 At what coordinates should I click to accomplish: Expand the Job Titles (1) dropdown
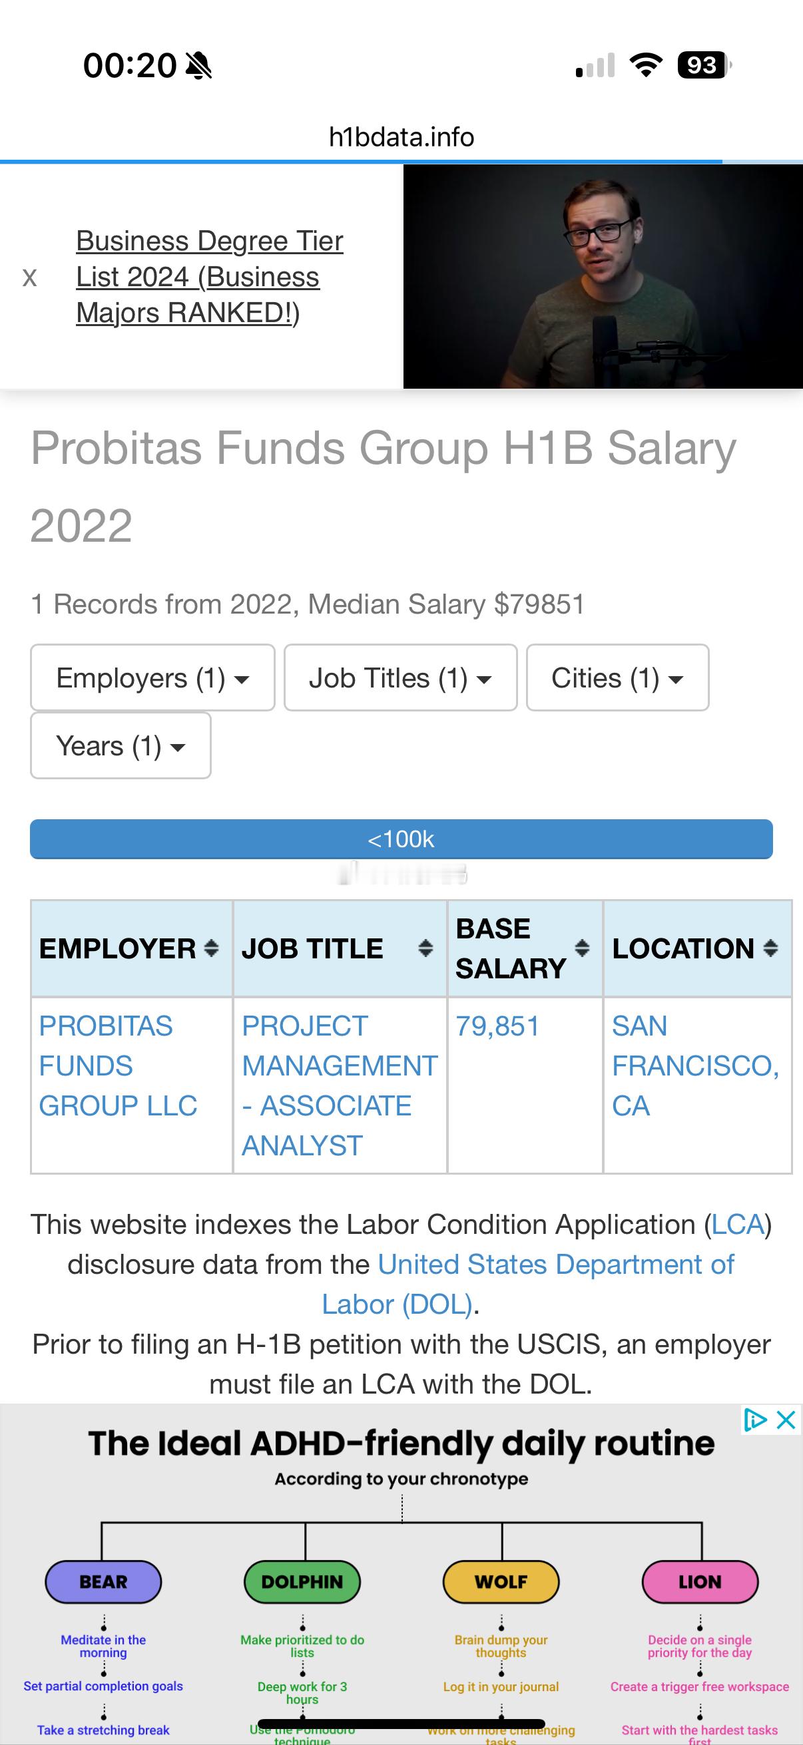(400, 678)
